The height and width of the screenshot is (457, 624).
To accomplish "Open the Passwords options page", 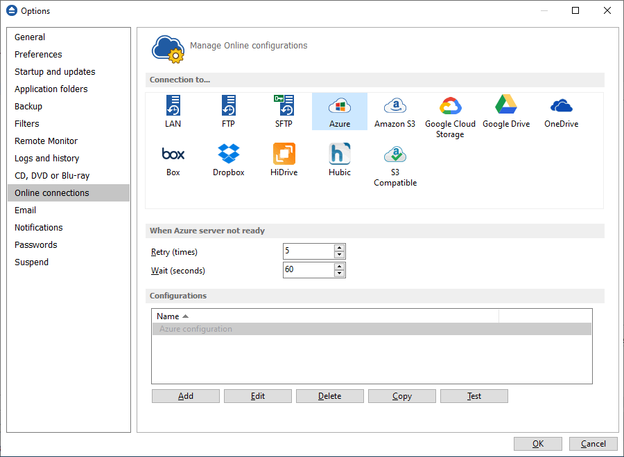I will 69,245.
